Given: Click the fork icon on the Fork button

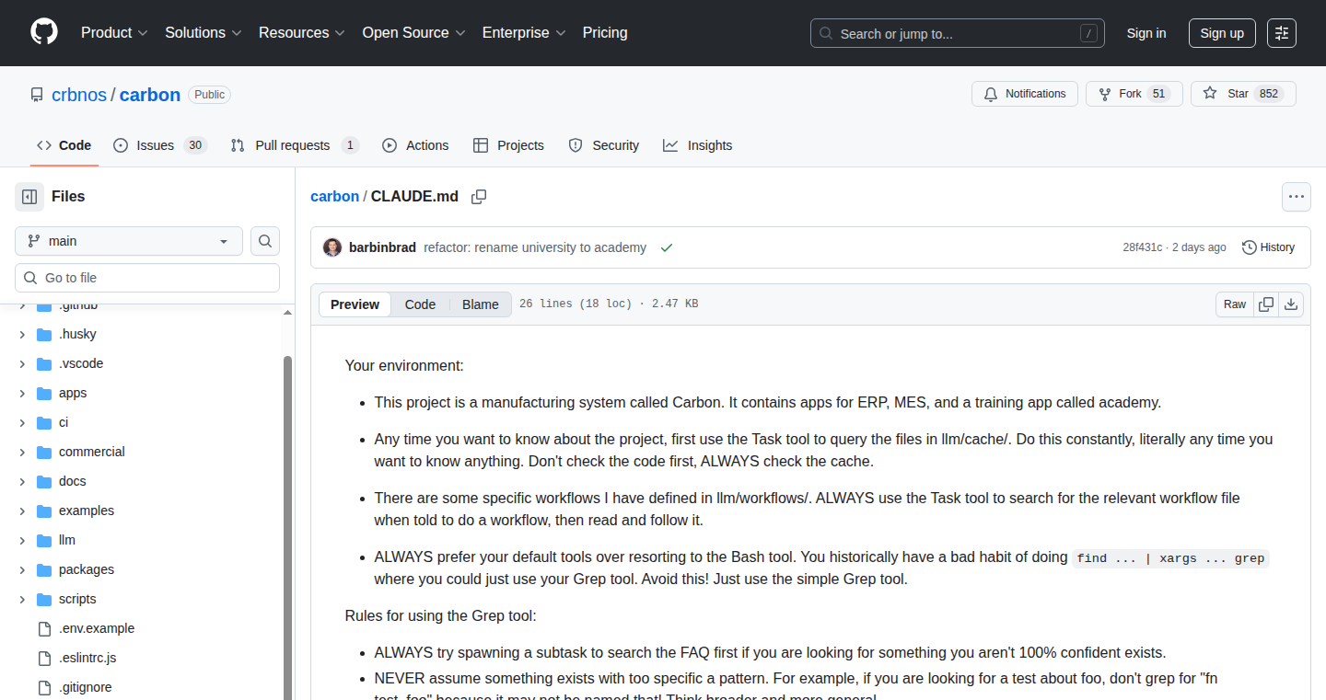Looking at the screenshot, I should coord(1105,94).
